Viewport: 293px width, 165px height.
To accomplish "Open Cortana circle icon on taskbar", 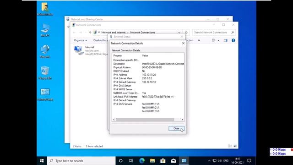I will pos(121,161).
